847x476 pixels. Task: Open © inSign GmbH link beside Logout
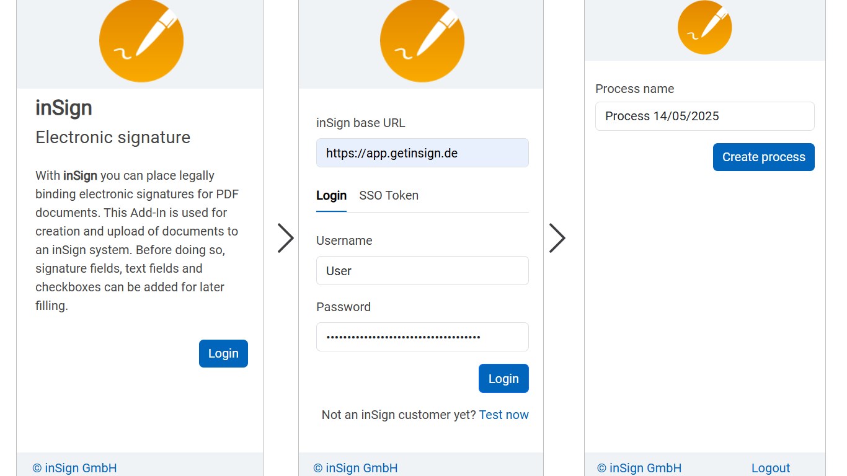(639, 469)
